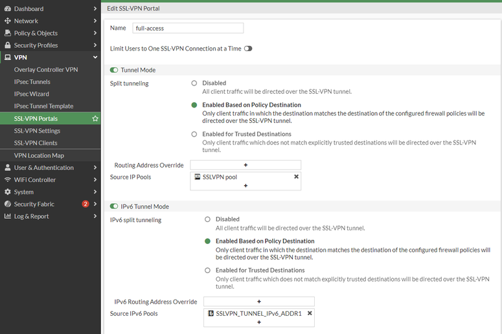Image resolution: width=502 pixels, height=334 pixels.
Task: Open the IPsec Tunnels page
Action: point(32,82)
